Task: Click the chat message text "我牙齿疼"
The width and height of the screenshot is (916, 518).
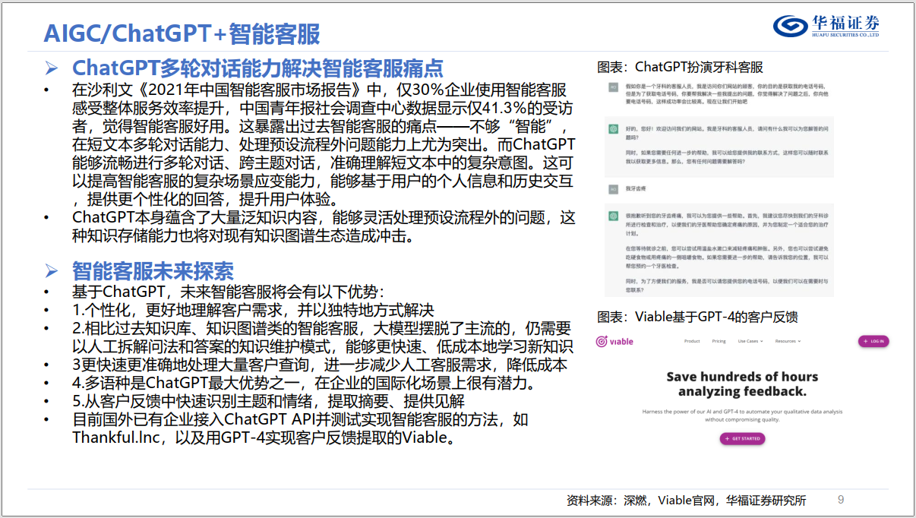Action: point(636,188)
